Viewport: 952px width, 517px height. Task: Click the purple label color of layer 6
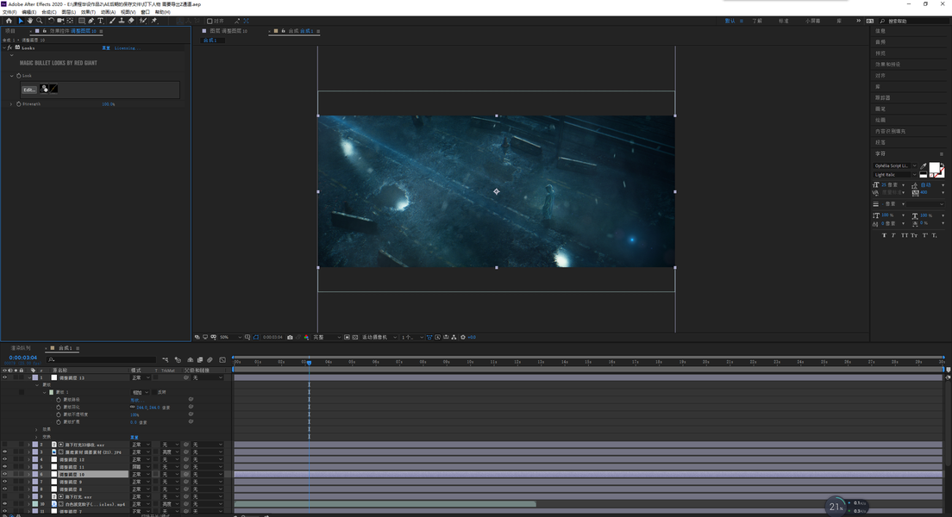pyautogui.click(x=35, y=474)
